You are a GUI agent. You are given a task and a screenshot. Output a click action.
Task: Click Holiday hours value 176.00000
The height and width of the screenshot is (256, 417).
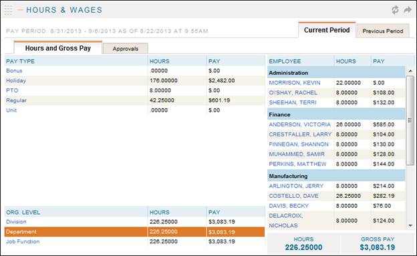click(163, 81)
